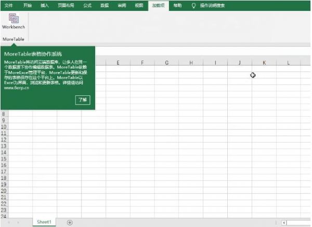The image size is (312, 227).
Task: Select row 10 header
Action: (4, 127)
